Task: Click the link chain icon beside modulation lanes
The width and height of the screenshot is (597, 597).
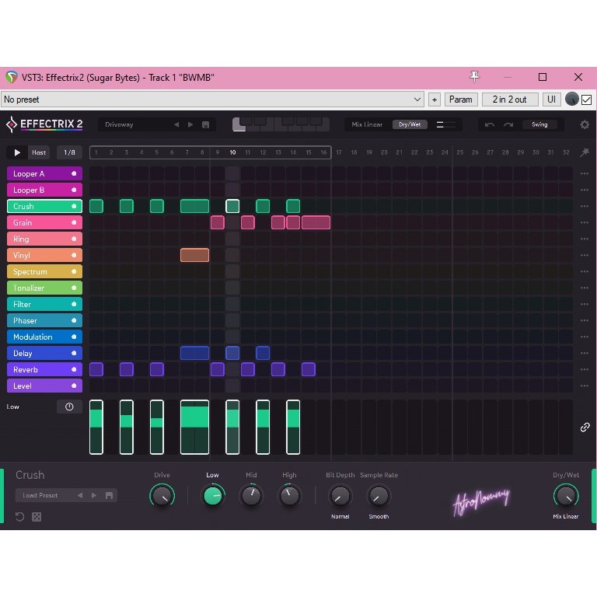Action: pyautogui.click(x=585, y=428)
